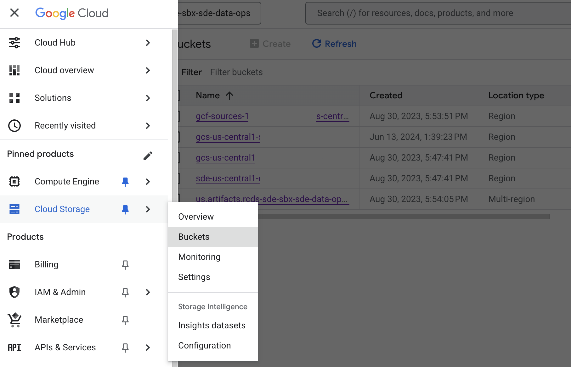Click the IAM & Admin shield icon
This screenshot has height=367, width=571.
tap(14, 292)
